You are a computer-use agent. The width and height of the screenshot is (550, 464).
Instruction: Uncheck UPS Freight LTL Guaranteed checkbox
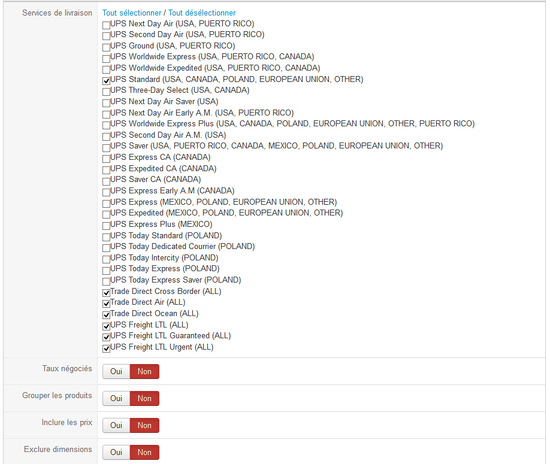(106, 337)
